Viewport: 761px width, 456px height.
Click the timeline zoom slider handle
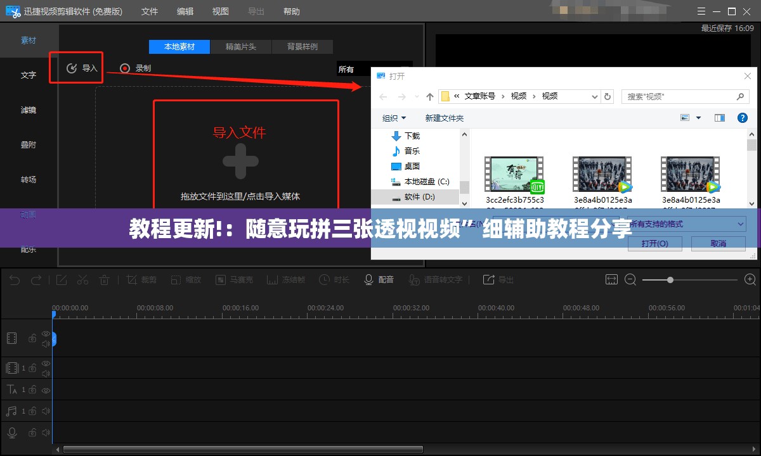click(670, 279)
